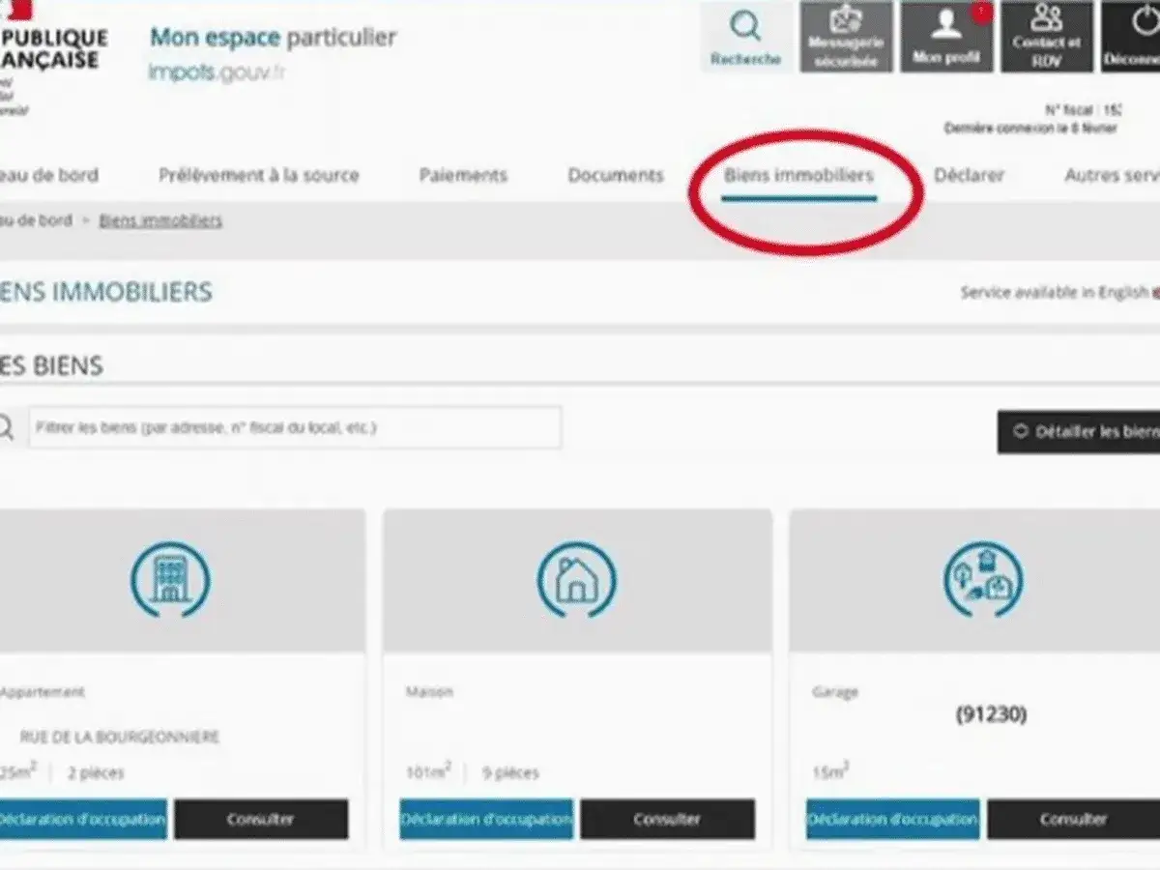The height and width of the screenshot is (870, 1160).
Task: Click the Garage property icon
Action: click(x=983, y=581)
